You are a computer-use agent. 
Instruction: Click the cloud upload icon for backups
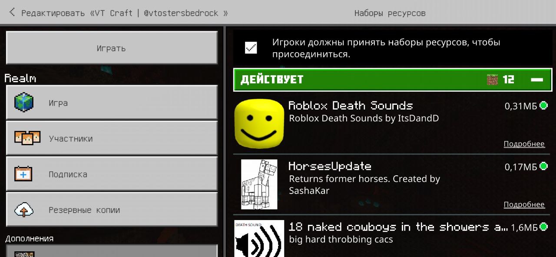click(x=23, y=210)
